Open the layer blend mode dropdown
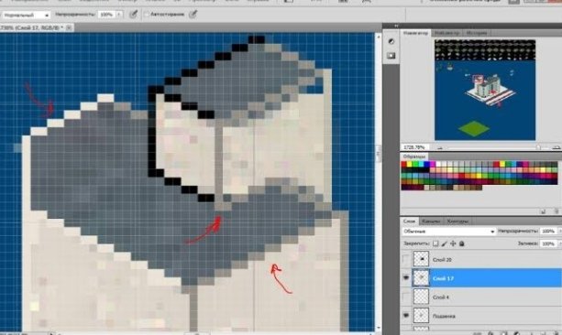 point(448,232)
